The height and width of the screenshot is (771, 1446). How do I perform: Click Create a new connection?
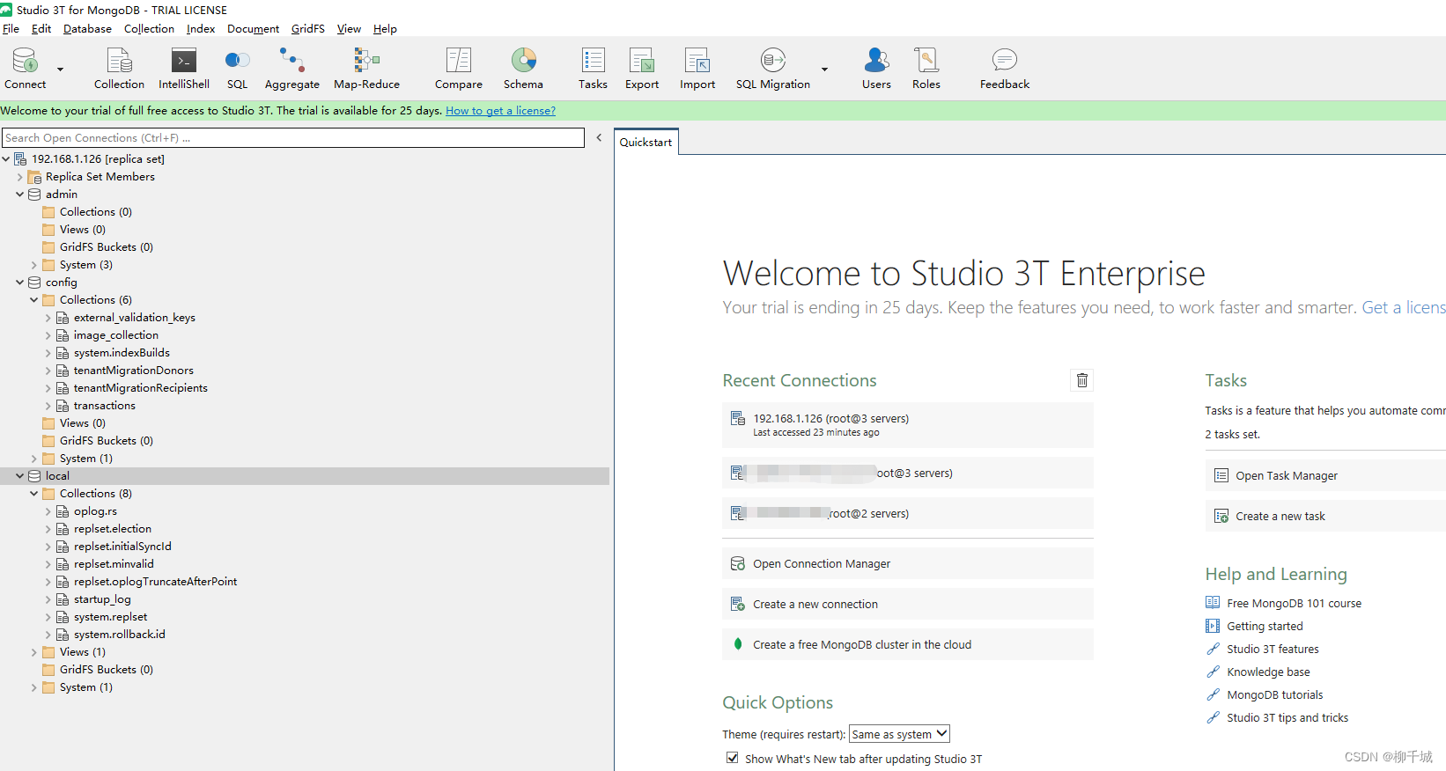pyautogui.click(x=907, y=604)
